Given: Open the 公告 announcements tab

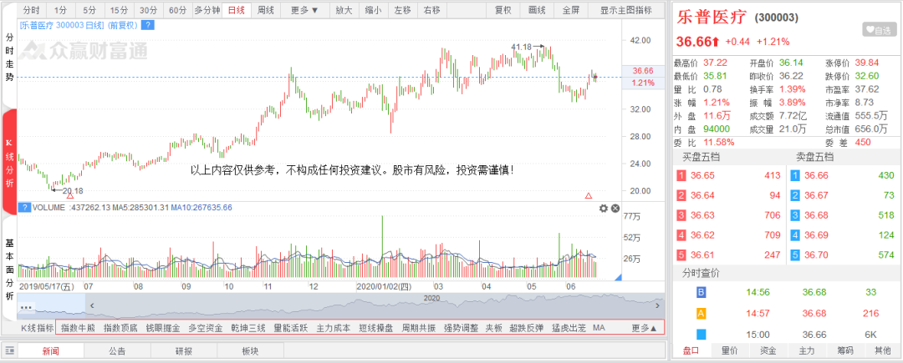Looking at the screenshot, I should coord(117,351).
